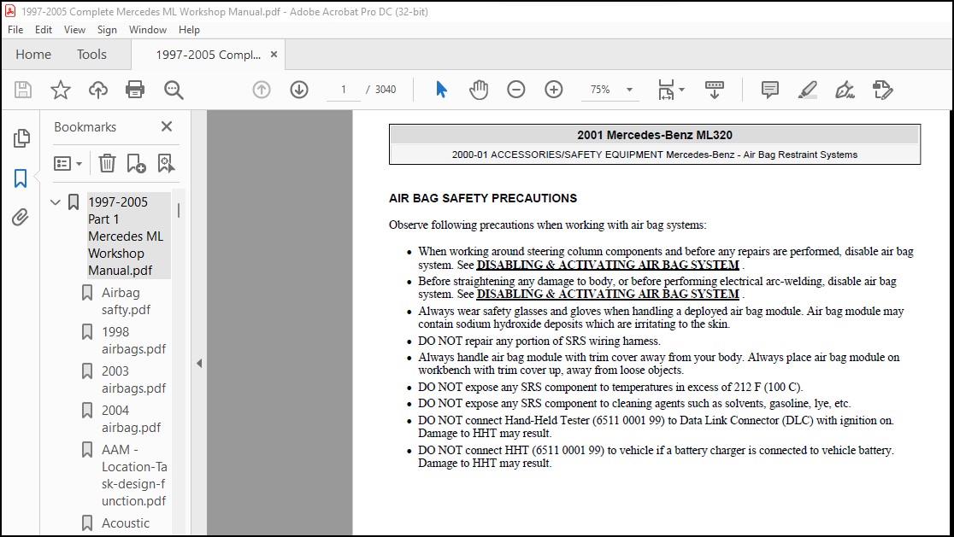Add a comment sticky note
This screenshot has width=954, height=537.
(769, 90)
